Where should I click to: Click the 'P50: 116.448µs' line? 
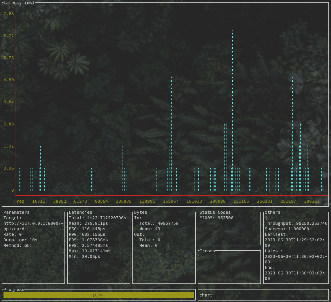tap(87, 229)
